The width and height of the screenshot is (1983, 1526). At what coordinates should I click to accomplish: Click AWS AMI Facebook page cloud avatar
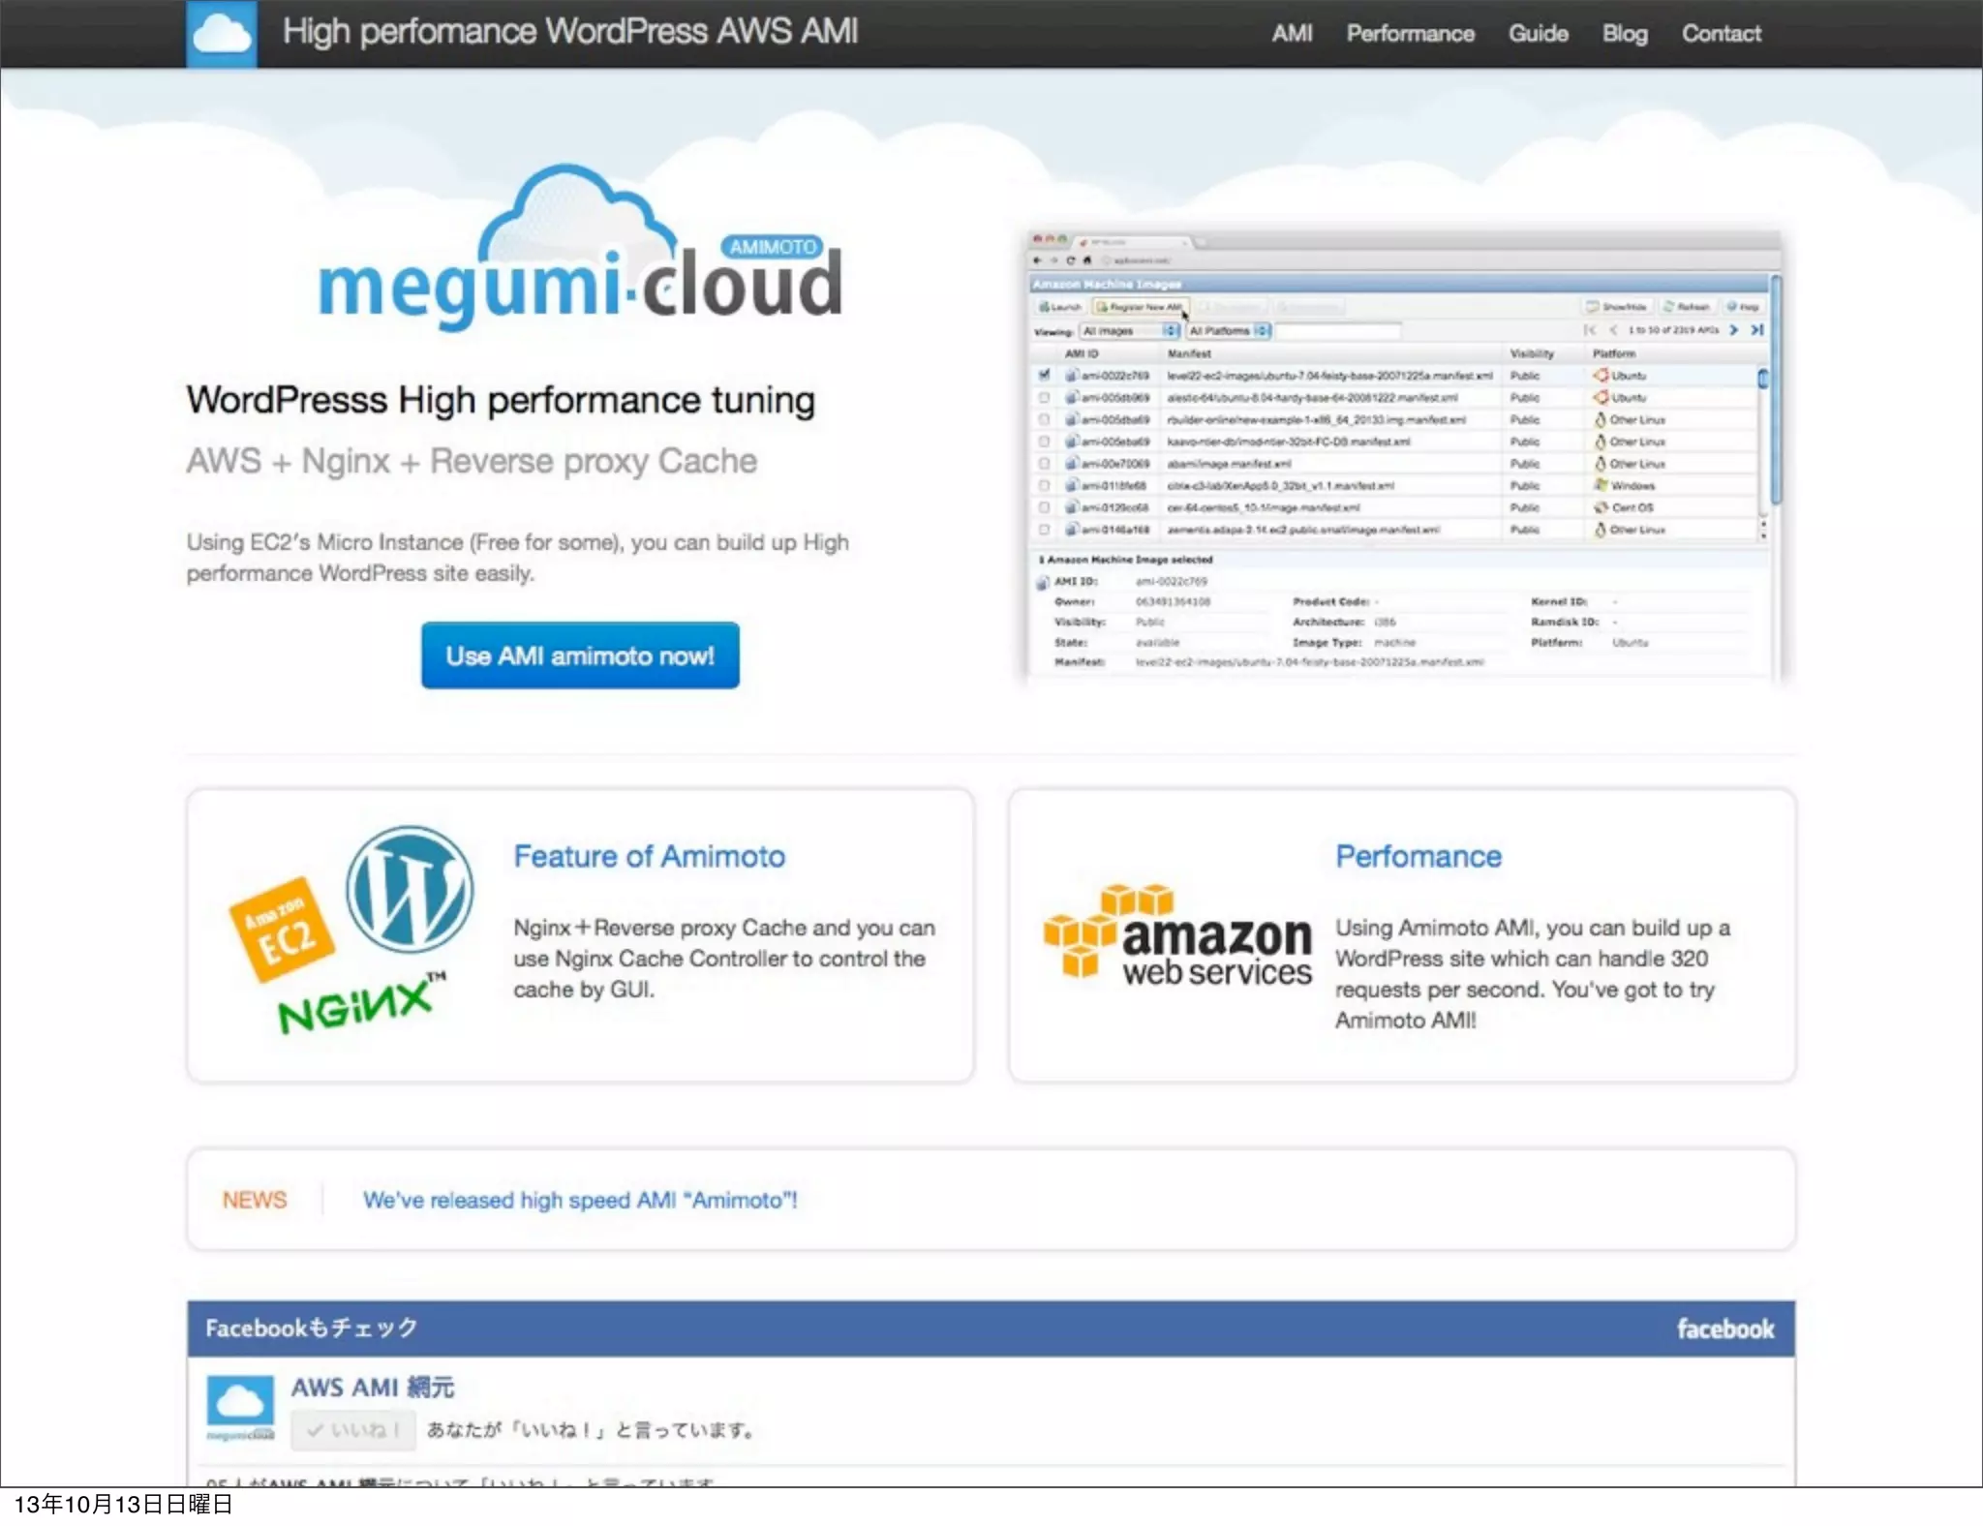click(240, 1403)
